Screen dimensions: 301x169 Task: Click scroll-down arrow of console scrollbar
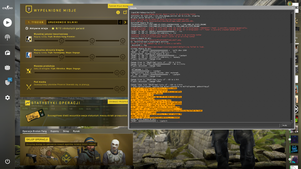point(292,121)
